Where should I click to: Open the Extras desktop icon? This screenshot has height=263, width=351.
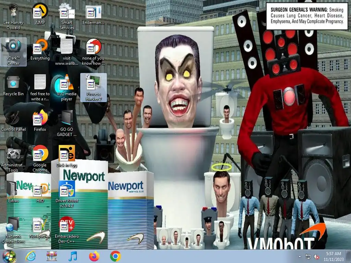click(13, 192)
